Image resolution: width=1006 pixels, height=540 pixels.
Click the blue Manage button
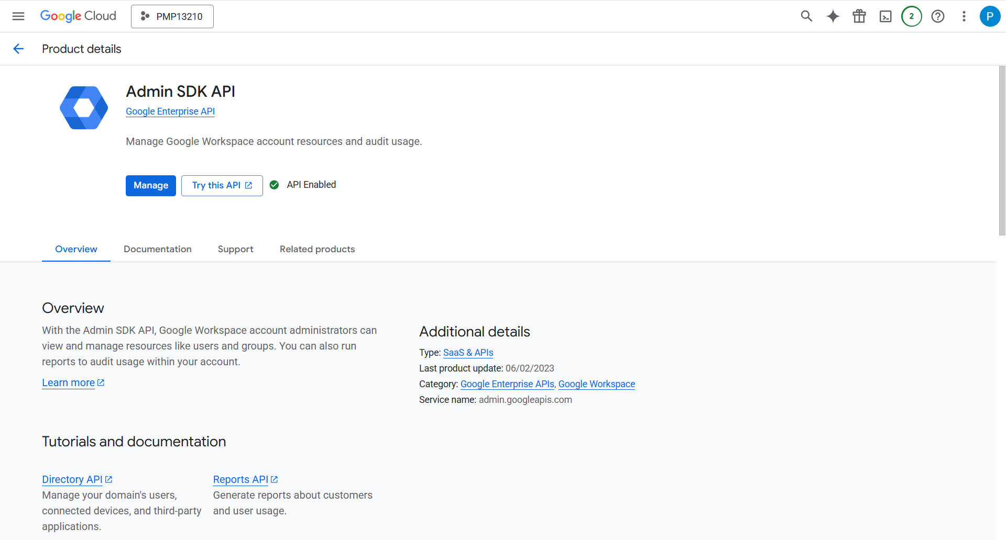coord(150,186)
